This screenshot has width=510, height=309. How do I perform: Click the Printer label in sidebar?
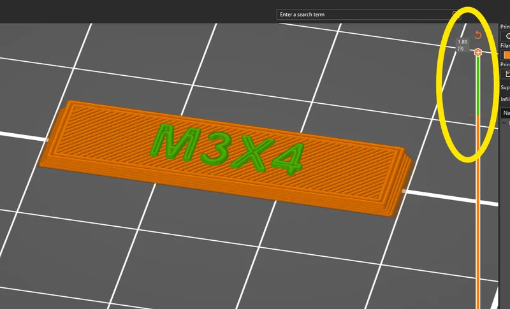tap(505, 64)
